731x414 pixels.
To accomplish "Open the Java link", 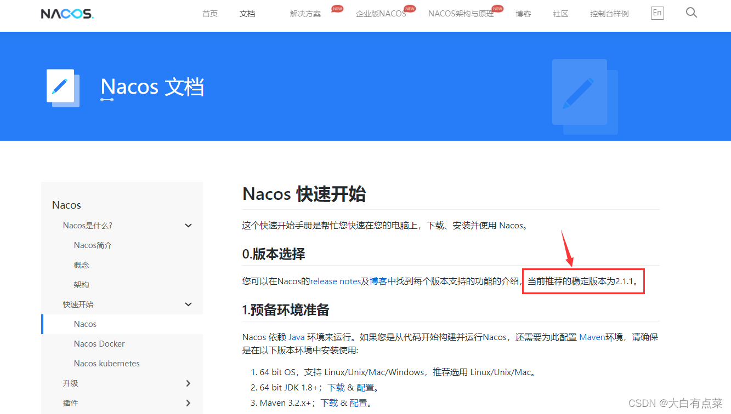I will pos(297,337).
